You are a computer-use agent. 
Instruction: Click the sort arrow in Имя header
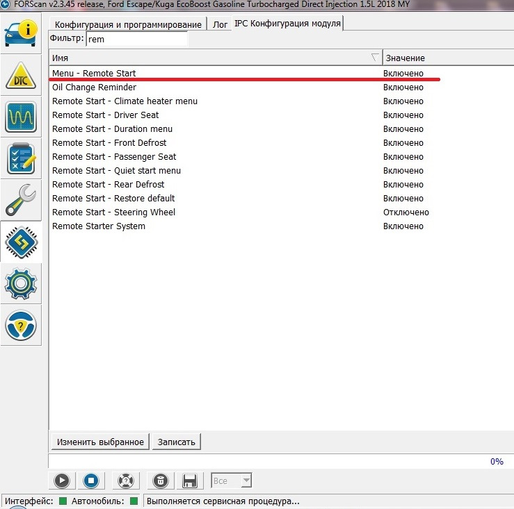click(375, 58)
